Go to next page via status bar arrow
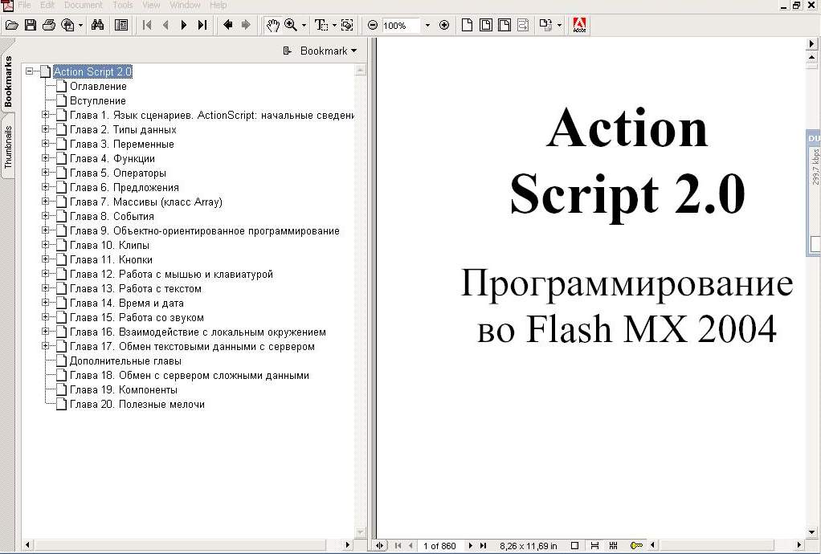Viewport: 821px width, 554px height. click(470, 546)
